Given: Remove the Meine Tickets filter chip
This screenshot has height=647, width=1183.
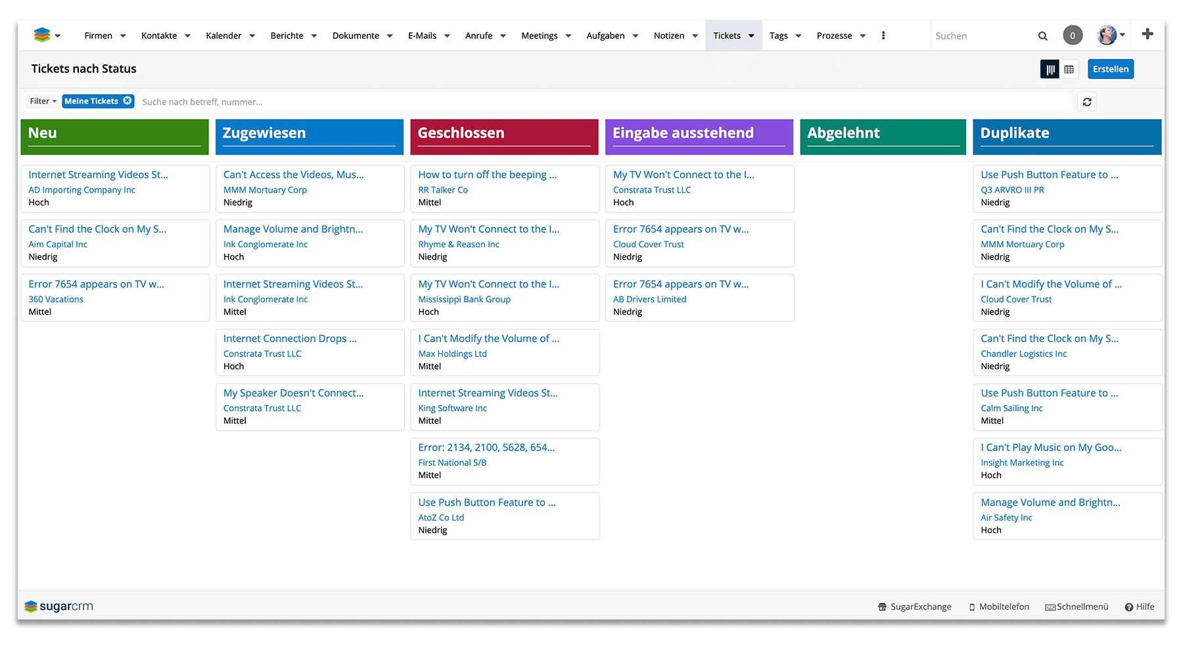Looking at the screenshot, I should coord(128,101).
